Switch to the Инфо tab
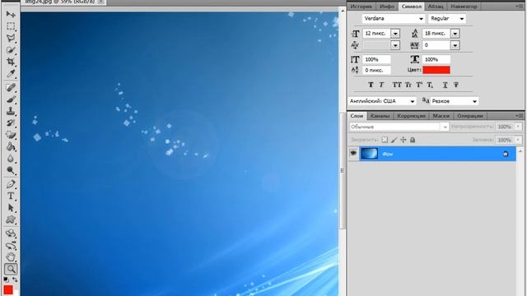The width and height of the screenshot is (527, 296). tap(387, 7)
